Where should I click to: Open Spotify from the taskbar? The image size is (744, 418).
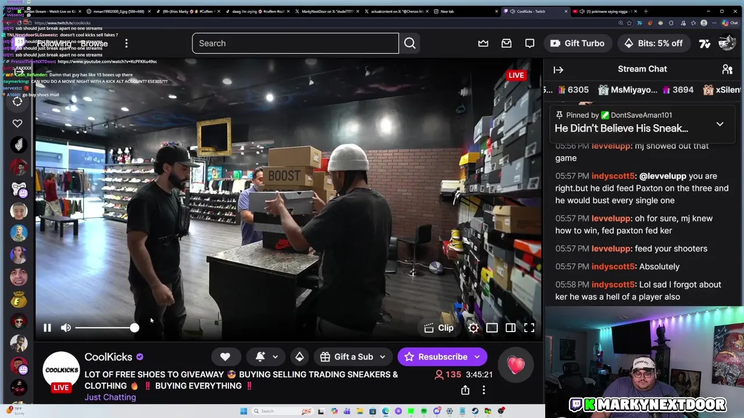[x=424, y=411]
